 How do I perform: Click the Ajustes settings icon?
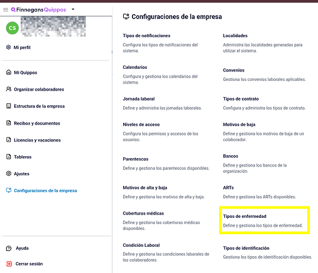point(9,174)
